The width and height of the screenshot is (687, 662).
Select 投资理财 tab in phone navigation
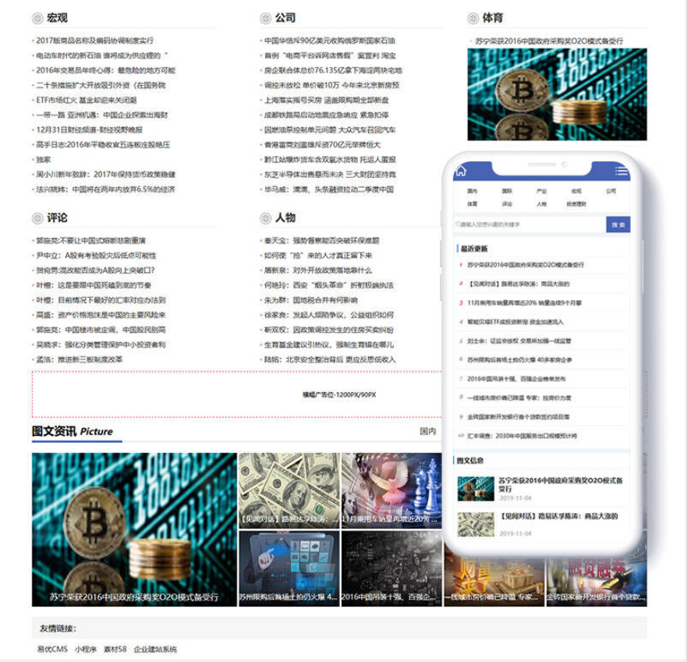(x=576, y=204)
